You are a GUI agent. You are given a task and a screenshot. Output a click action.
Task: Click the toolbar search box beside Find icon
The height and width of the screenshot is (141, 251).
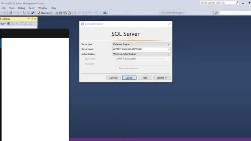pos(235,13)
